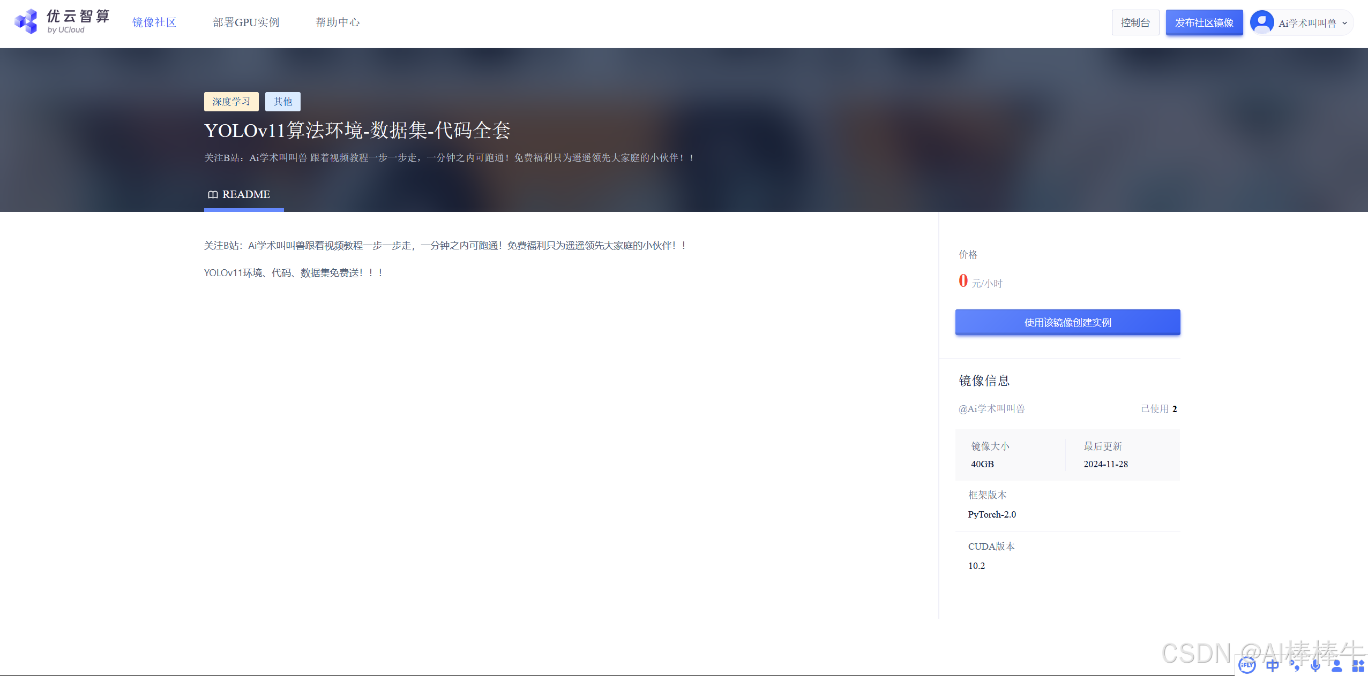Go to 帮助中心 help center
Image resolution: width=1368 pixels, height=676 pixels.
tap(338, 22)
